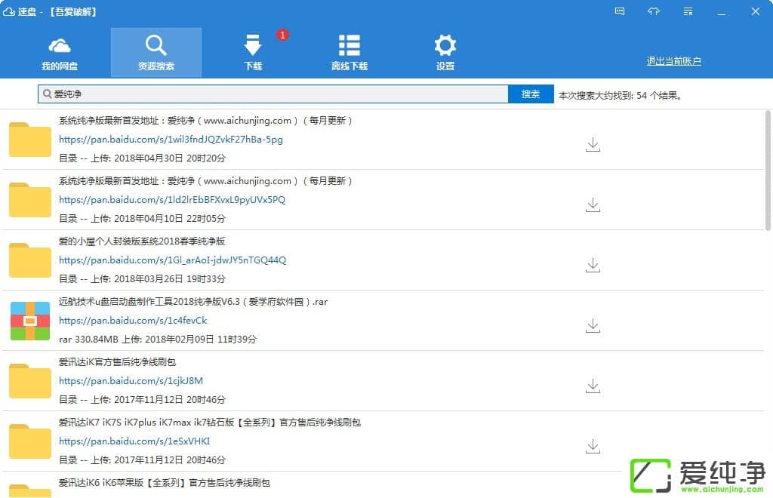Open the 设置 gear settings tab
The height and width of the screenshot is (498, 773).
[445, 53]
